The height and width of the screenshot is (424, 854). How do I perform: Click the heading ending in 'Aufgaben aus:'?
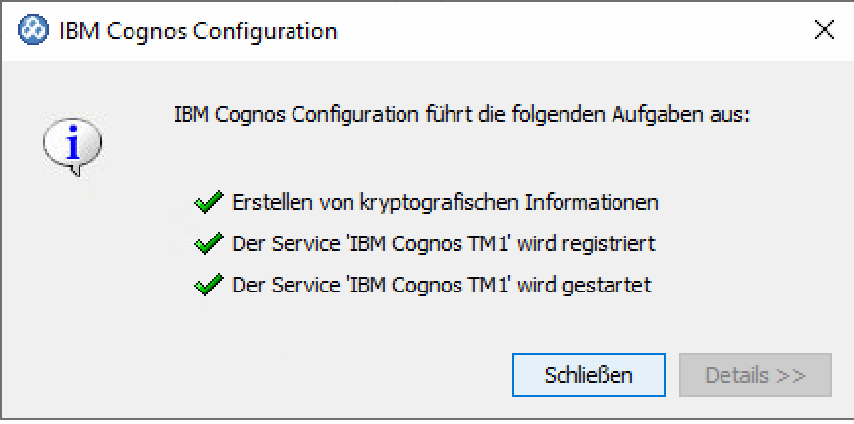[x=461, y=115]
